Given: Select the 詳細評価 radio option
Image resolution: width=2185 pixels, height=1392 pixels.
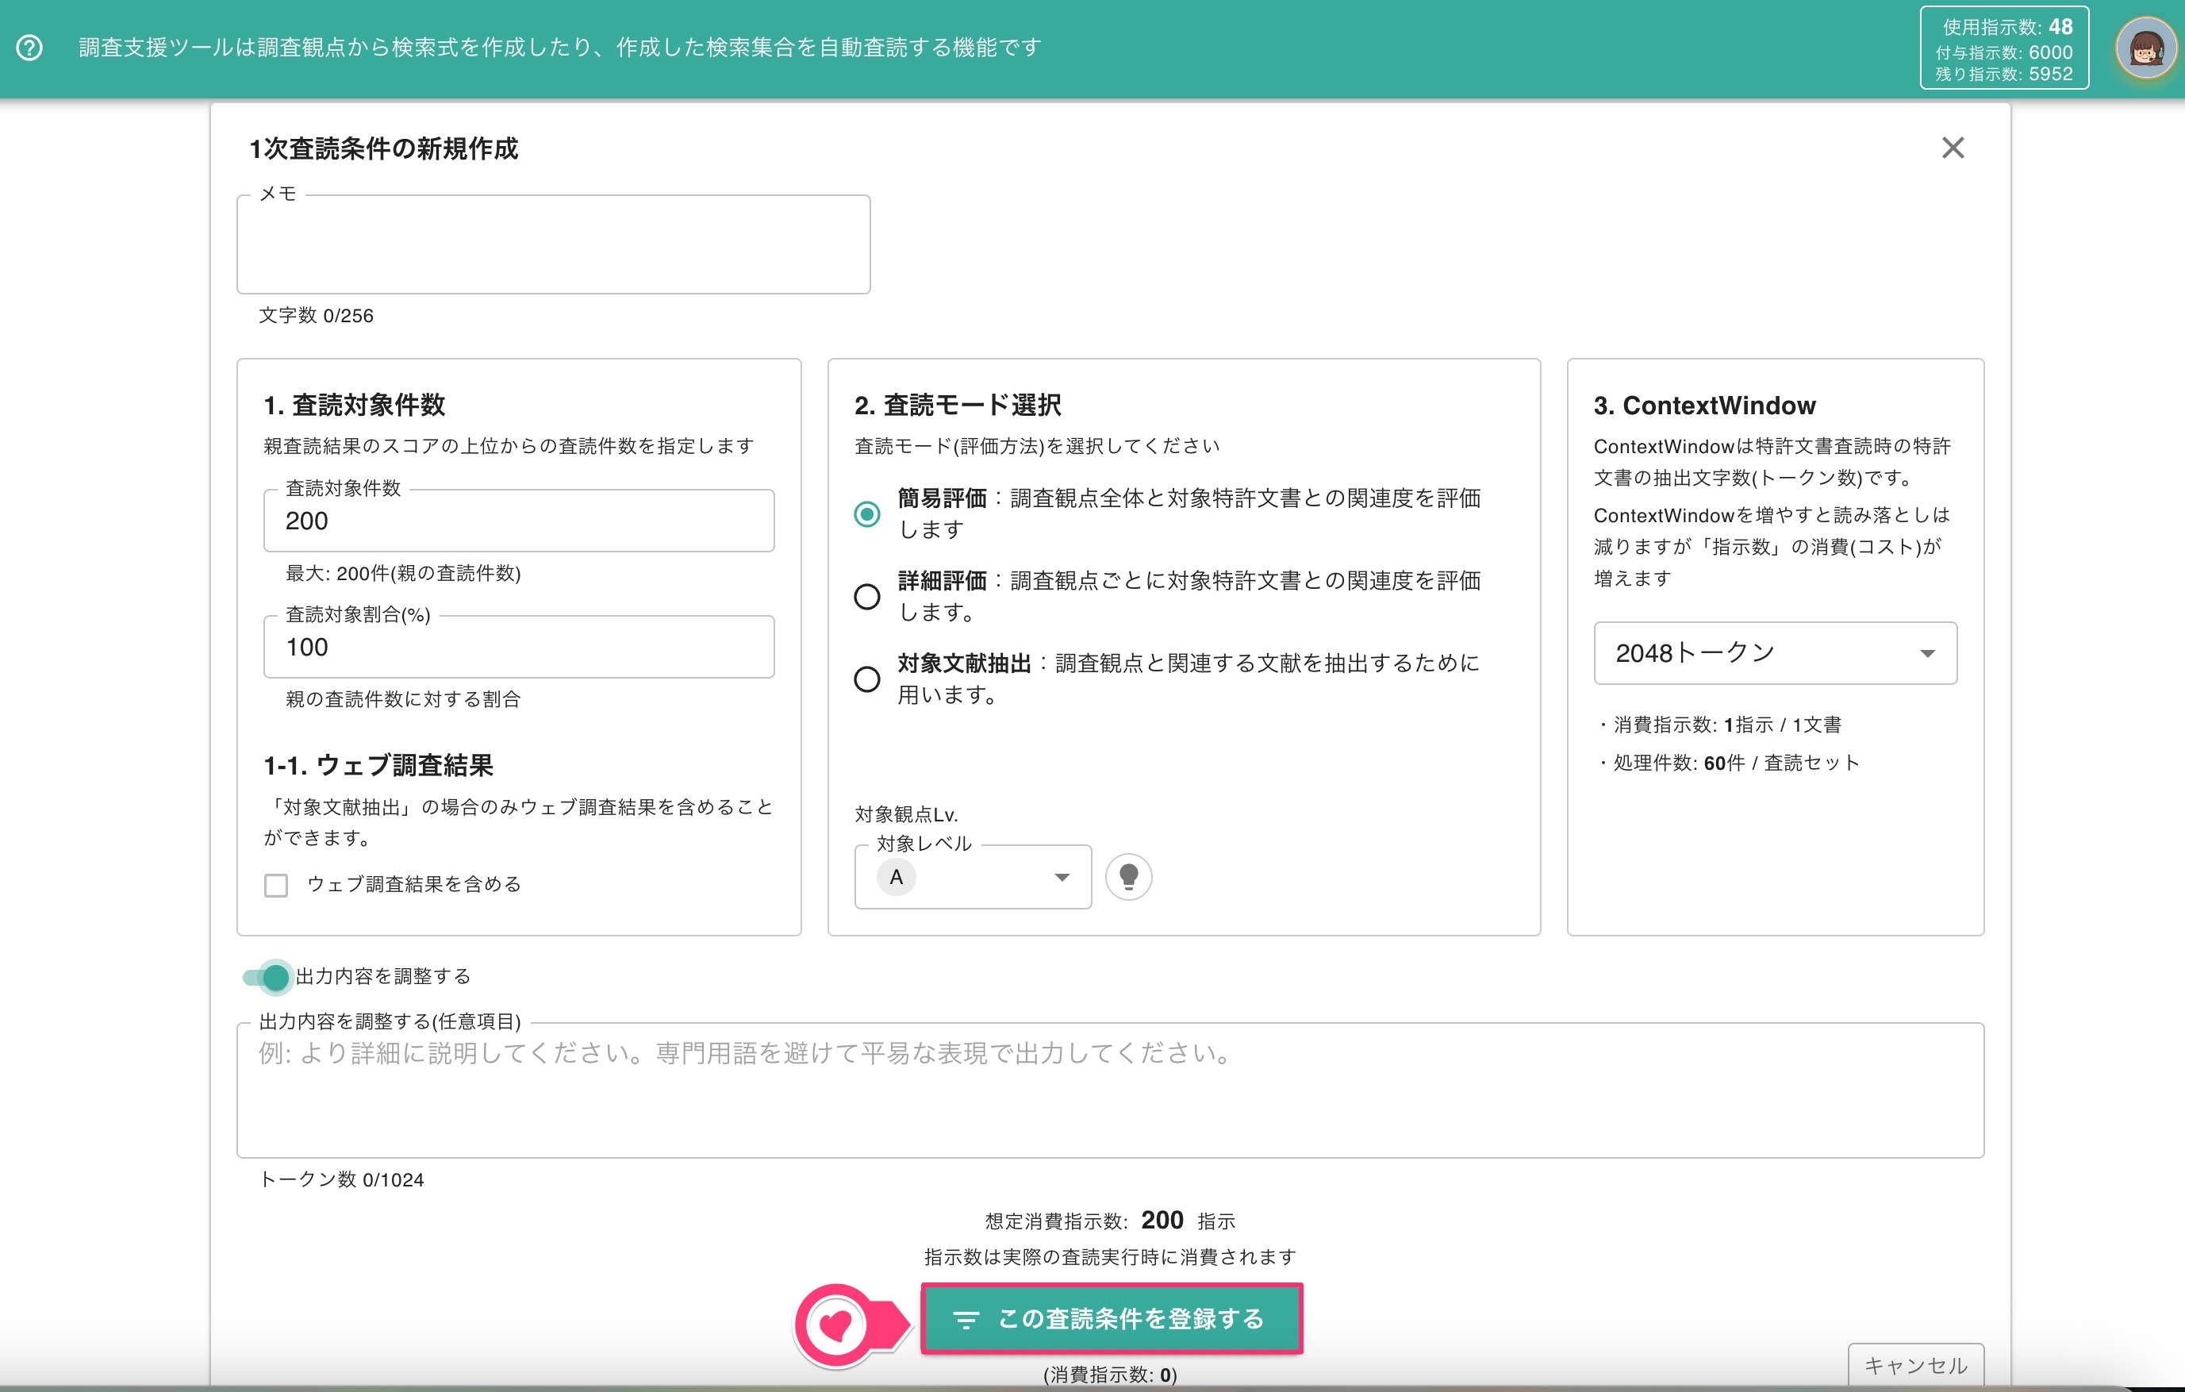Looking at the screenshot, I should 866,596.
